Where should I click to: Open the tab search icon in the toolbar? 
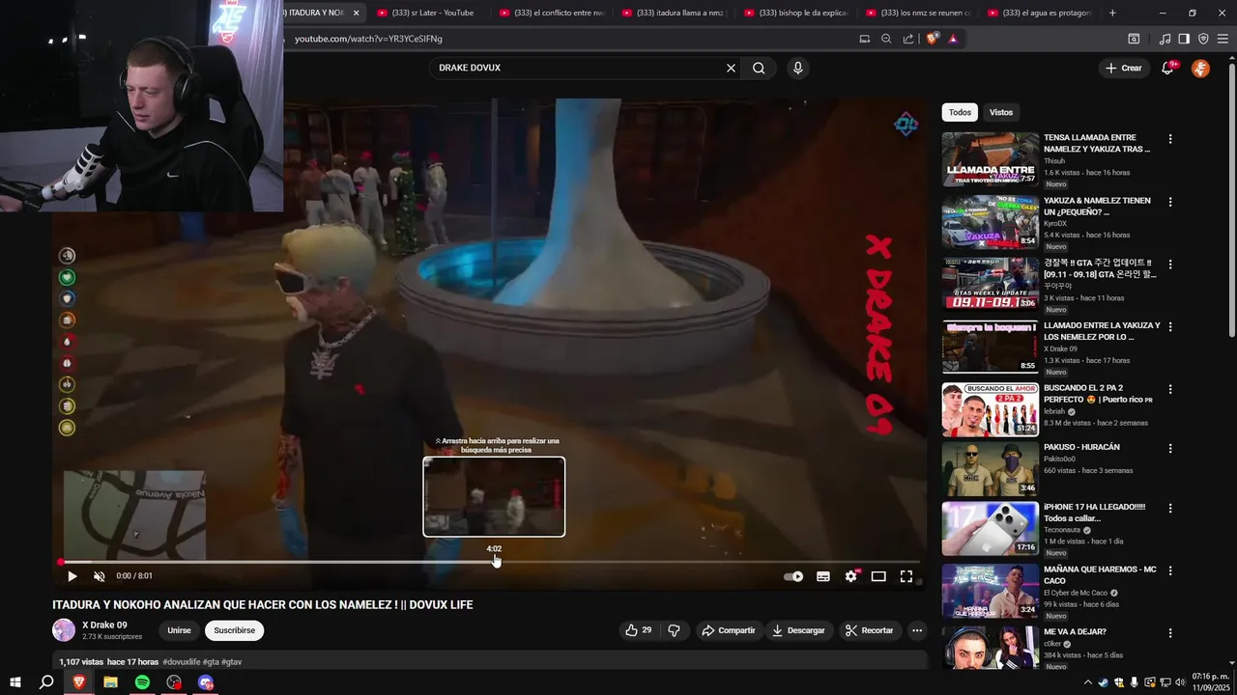[x=1134, y=39]
